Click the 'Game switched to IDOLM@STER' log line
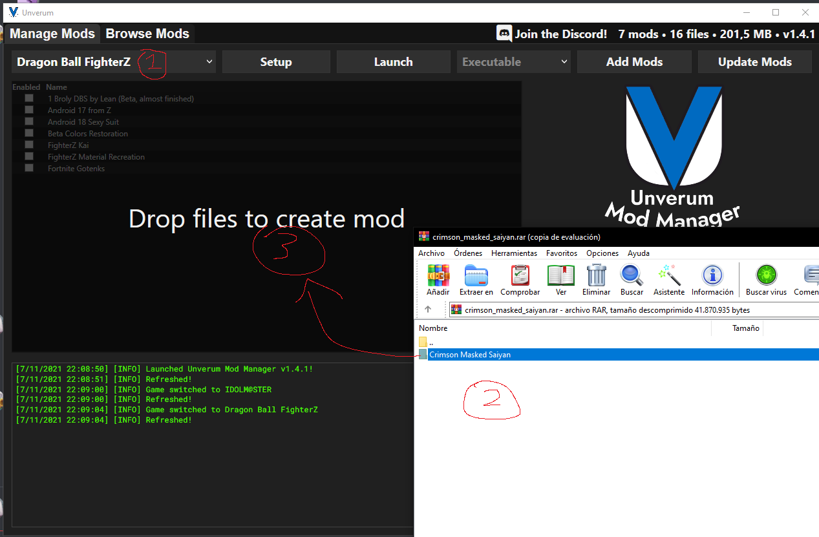Screen dimensions: 819x537 coord(144,390)
